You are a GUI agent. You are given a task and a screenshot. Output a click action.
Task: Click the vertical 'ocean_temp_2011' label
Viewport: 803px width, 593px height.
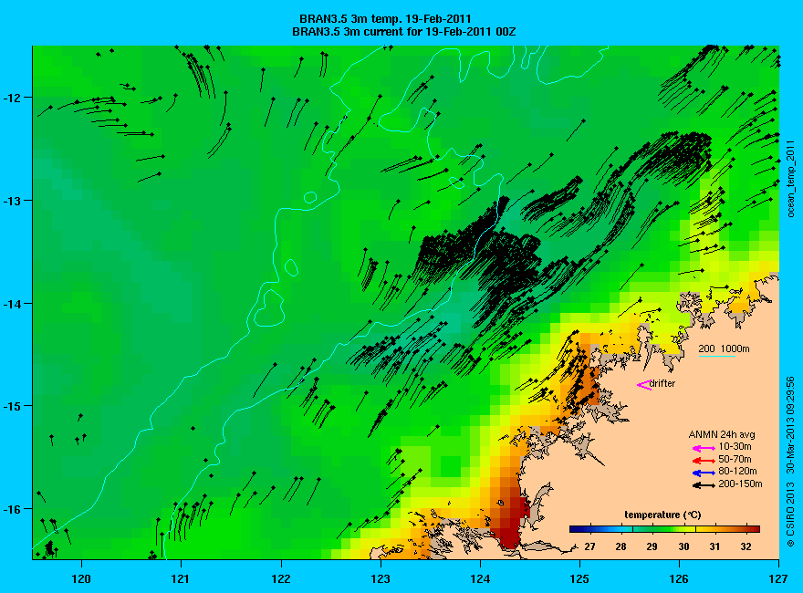[792, 177]
